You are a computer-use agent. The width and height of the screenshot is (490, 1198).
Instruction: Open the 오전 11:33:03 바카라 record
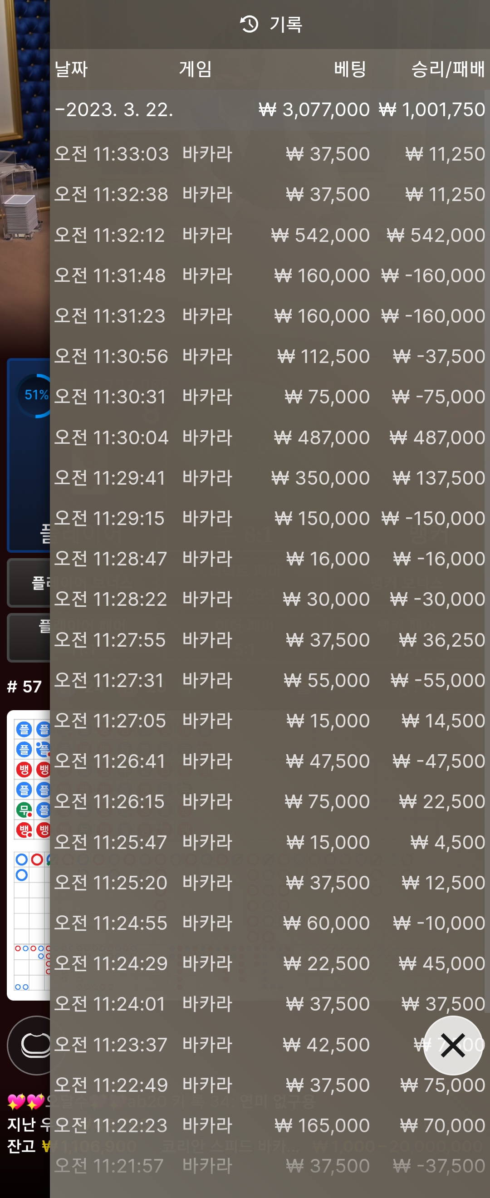[269, 153]
